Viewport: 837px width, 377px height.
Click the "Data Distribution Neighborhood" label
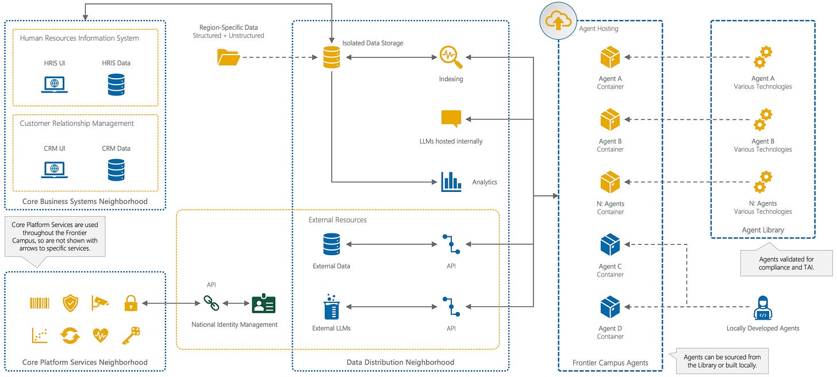pyautogui.click(x=401, y=363)
